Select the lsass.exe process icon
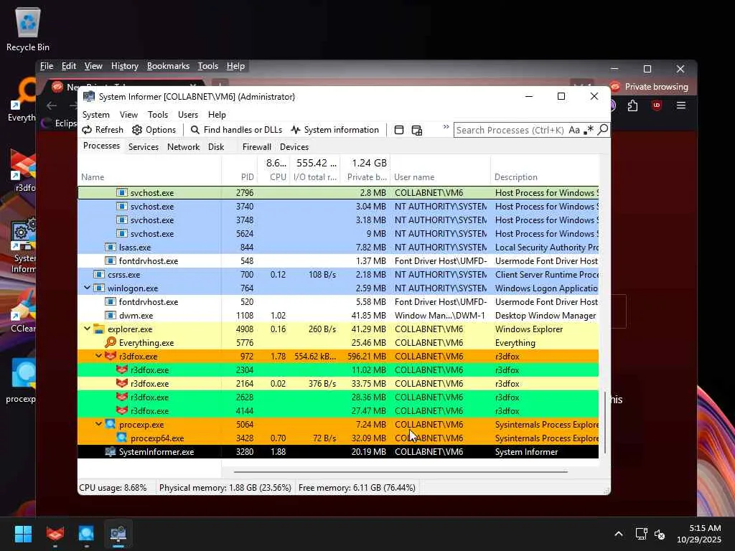The image size is (735, 551). (110, 247)
